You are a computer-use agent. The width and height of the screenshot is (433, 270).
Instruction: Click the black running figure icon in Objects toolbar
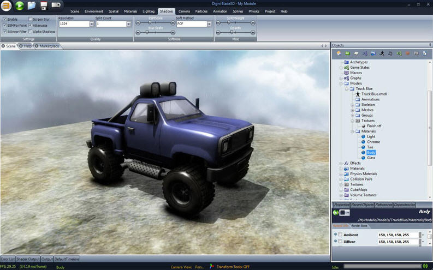(x=382, y=53)
